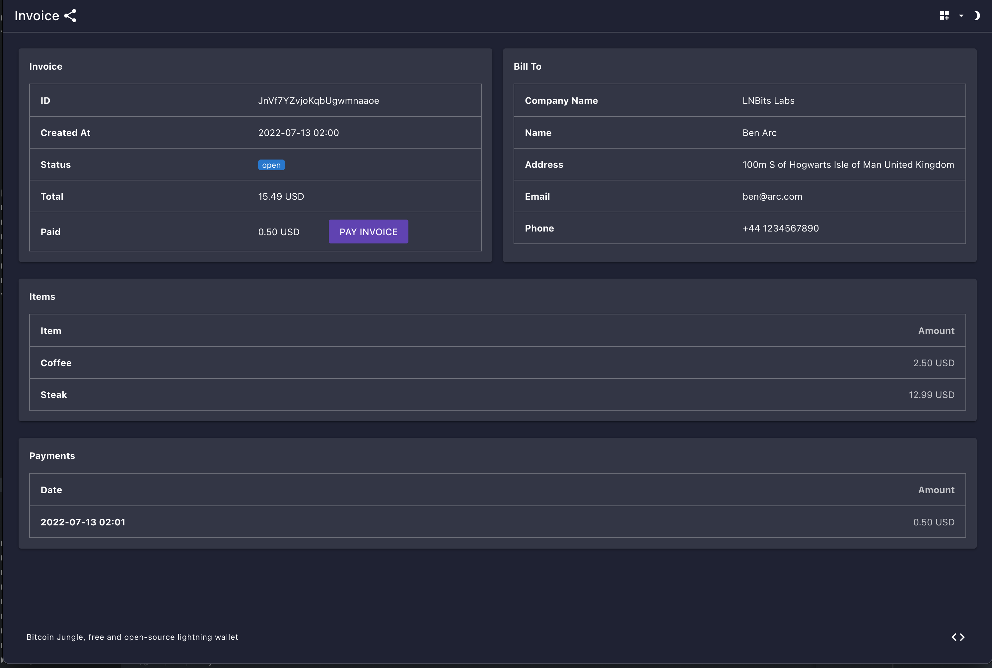The width and height of the screenshot is (992, 668).
Task: Click the Paid amount 0.50 USD in Invoice card
Action: pos(279,232)
